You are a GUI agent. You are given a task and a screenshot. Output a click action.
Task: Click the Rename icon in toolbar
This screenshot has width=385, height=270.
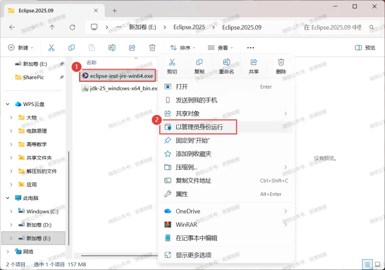[x=112, y=48]
